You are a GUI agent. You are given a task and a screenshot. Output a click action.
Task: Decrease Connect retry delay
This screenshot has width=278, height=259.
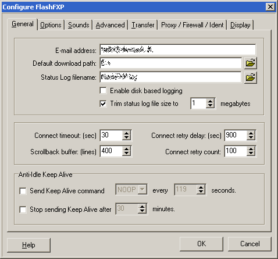(251, 137)
